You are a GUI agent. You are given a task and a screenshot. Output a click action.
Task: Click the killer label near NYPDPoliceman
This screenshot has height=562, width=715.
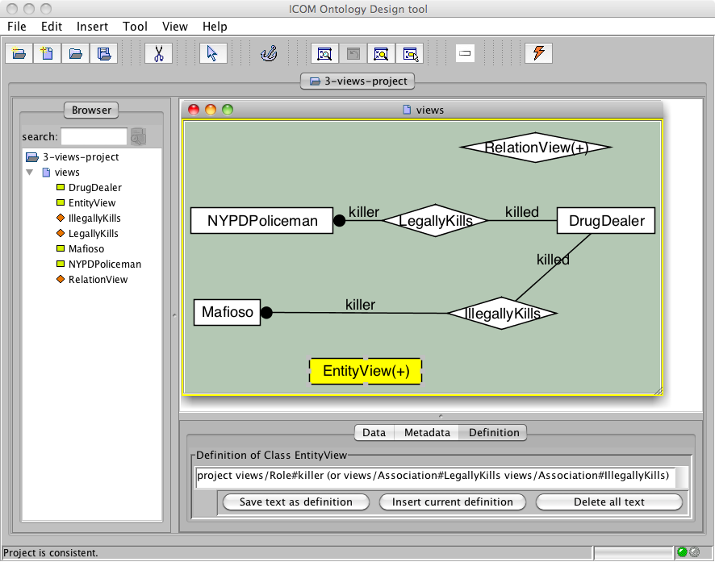pos(364,212)
